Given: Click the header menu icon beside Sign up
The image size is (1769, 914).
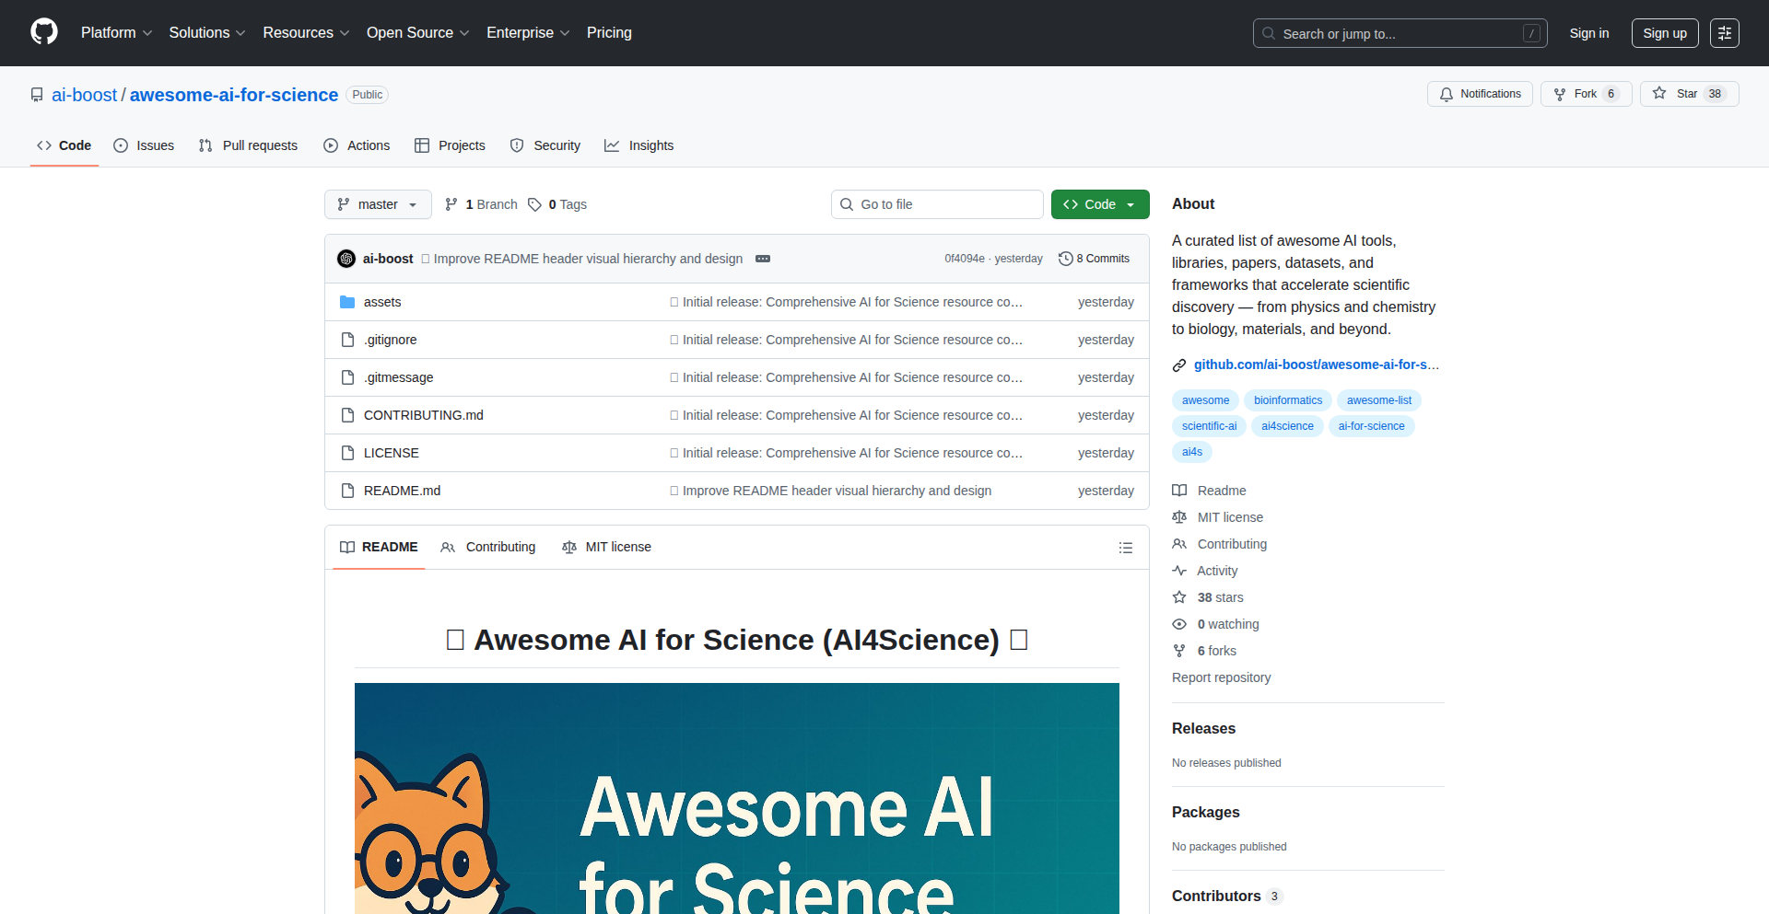Looking at the screenshot, I should (x=1724, y=33).
